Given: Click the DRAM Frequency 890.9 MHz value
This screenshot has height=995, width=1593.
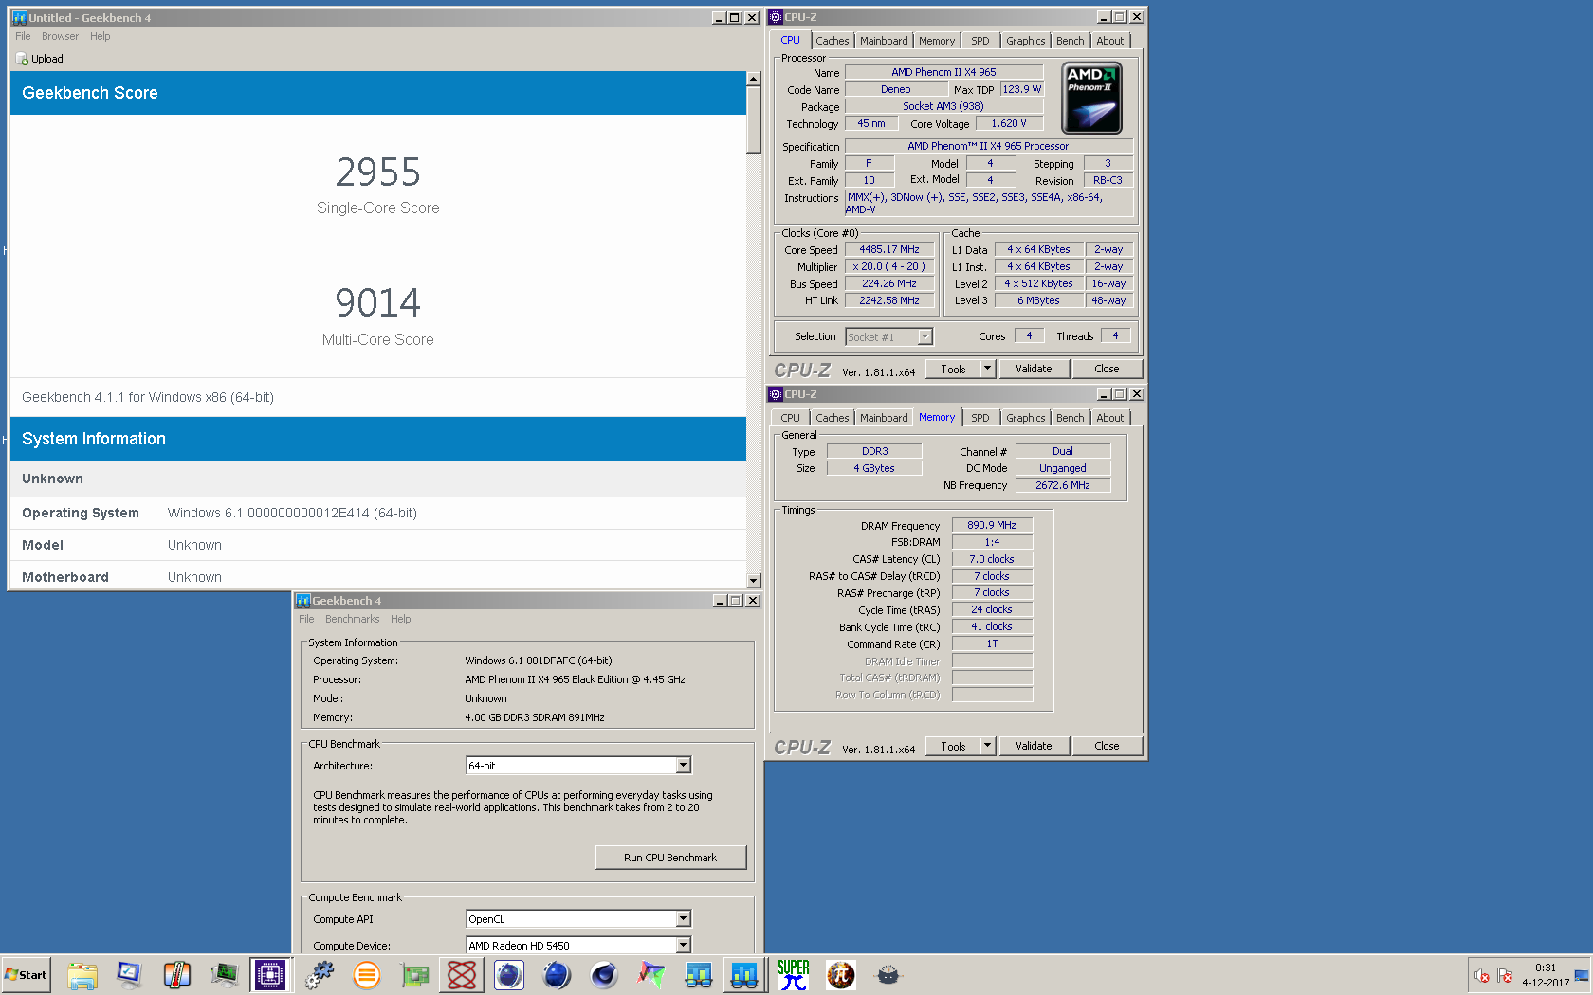Looking at the screenshot, I should tap(992, 525).
